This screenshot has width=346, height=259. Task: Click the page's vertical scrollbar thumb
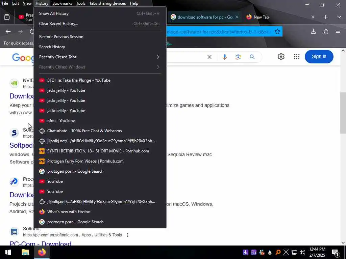pyautogui.click(x=343, y=113)
